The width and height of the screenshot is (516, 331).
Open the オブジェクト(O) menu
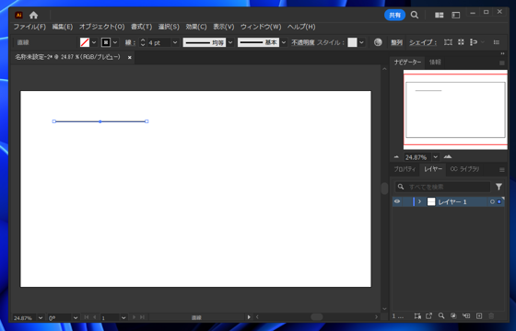click(x=101, y=27)
